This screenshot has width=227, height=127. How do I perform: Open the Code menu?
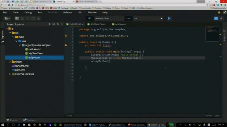coord(16,12)
